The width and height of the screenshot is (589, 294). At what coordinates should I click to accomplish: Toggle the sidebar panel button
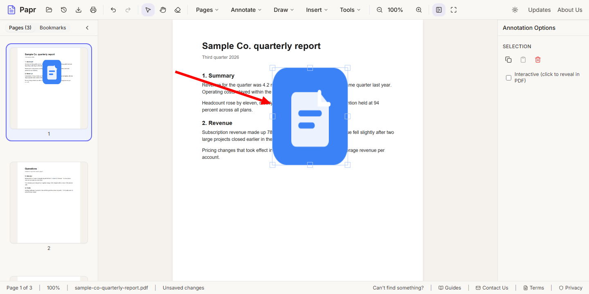439,10
